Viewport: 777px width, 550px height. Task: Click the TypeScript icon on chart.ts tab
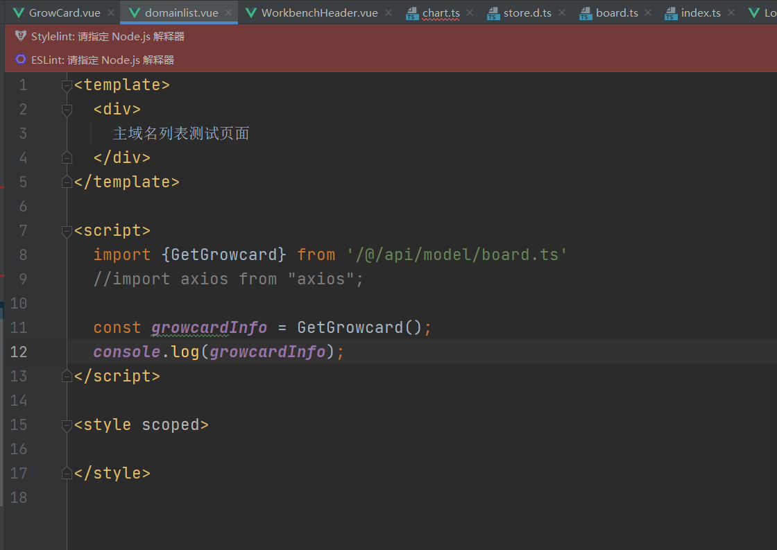pos(412,12)
